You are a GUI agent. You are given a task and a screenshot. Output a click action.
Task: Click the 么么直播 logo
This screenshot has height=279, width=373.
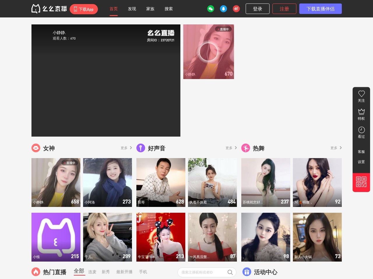click(x=49, y=9)
